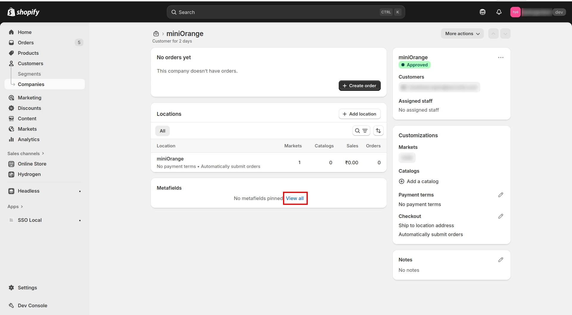Image resolution: width=572 pixels, height=315 pixels.
Task: Click the Create order button
Action: point(360,85)
